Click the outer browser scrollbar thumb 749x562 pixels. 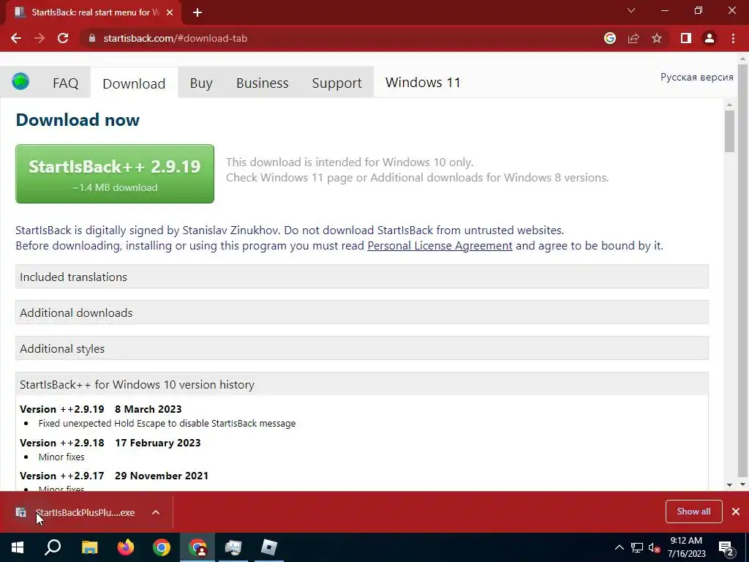[742, 270]
